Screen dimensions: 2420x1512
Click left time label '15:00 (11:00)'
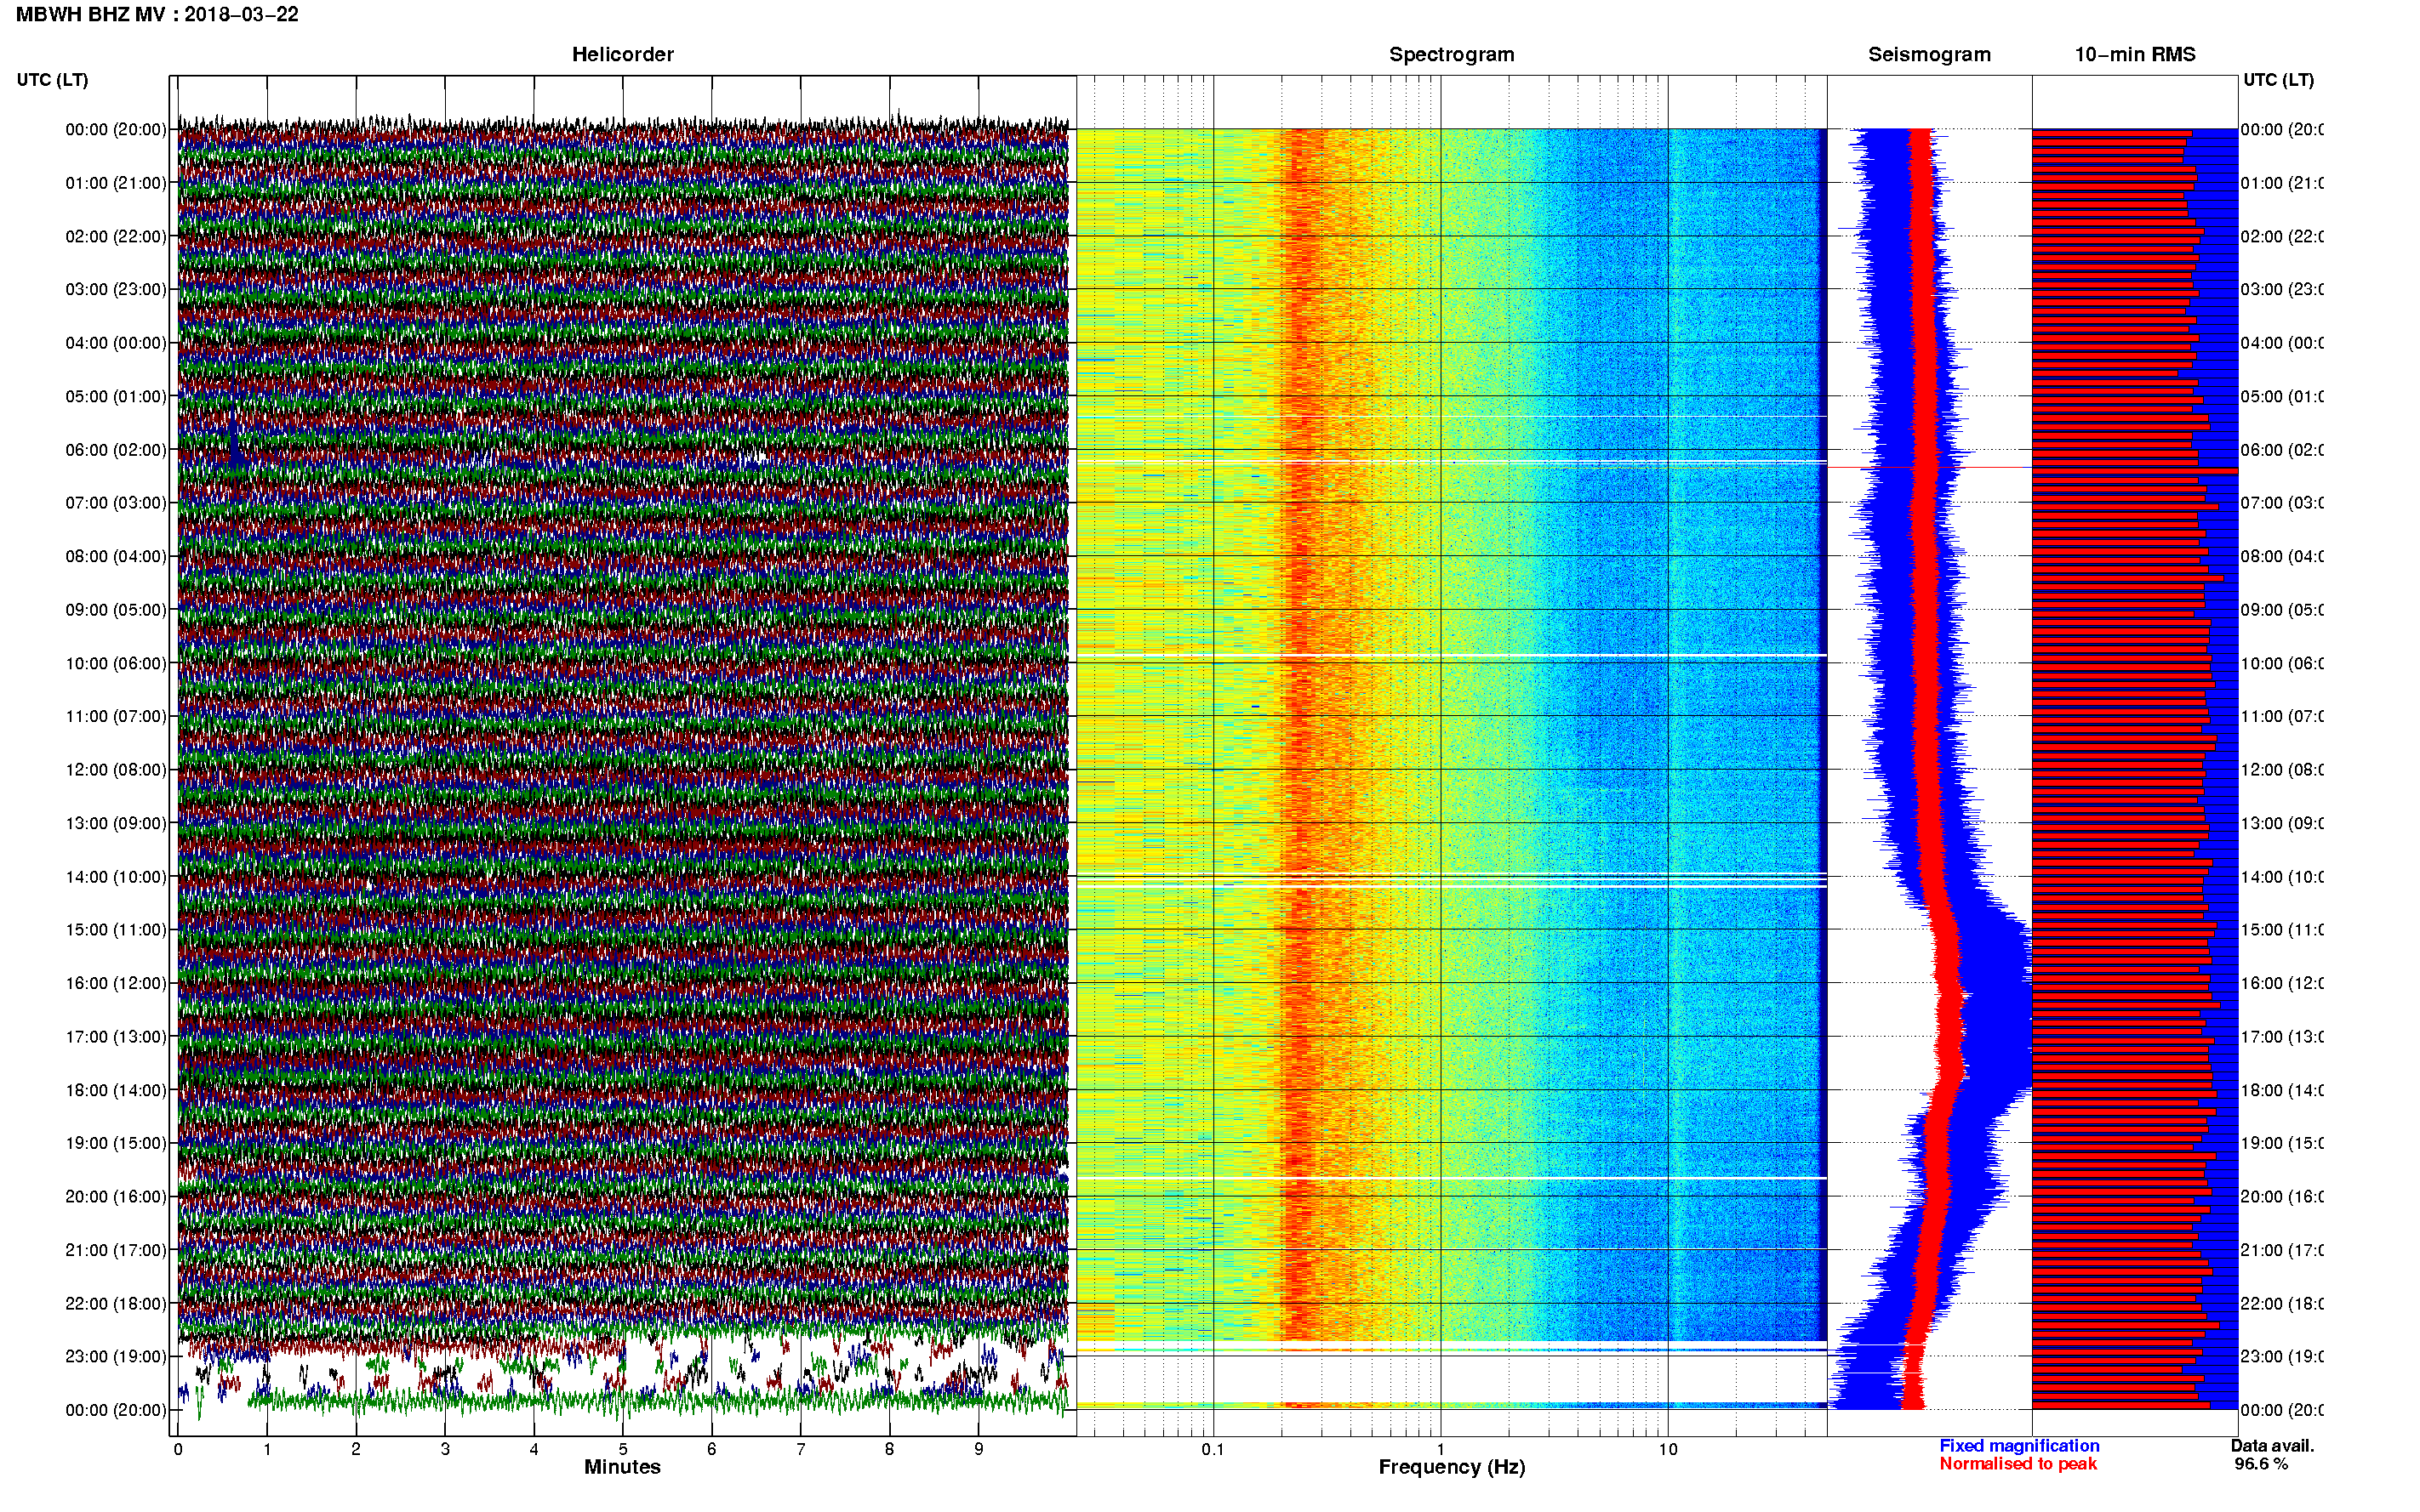pyautogui.click(x=116, y=929)
